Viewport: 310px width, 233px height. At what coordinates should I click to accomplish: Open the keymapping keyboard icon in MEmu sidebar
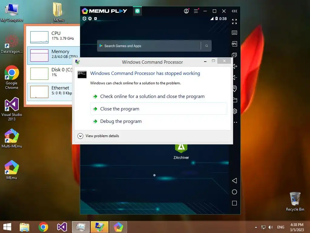coord(235,32)
